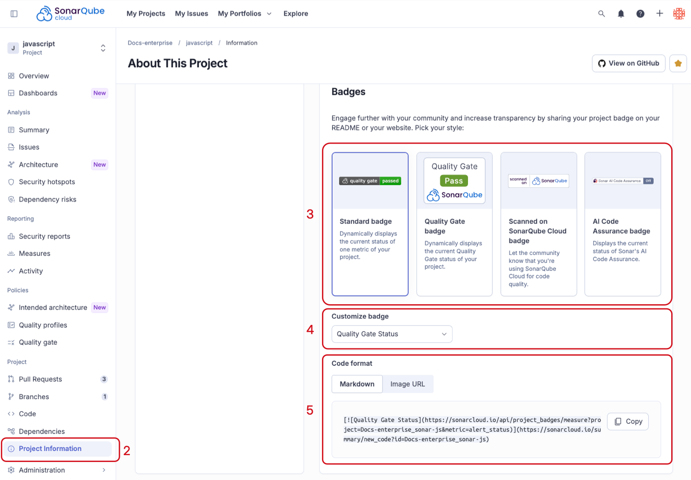Open Docs-enterprise breadcrumb link

tap(150, 43)
